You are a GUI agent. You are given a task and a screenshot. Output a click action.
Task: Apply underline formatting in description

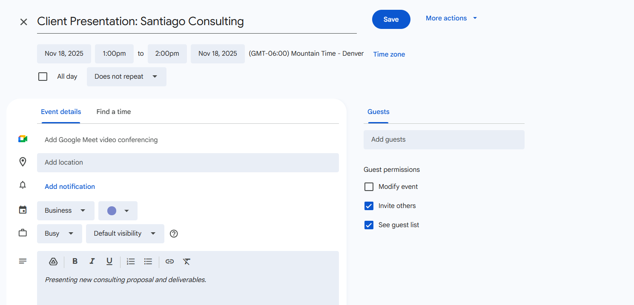click(109, 262)
